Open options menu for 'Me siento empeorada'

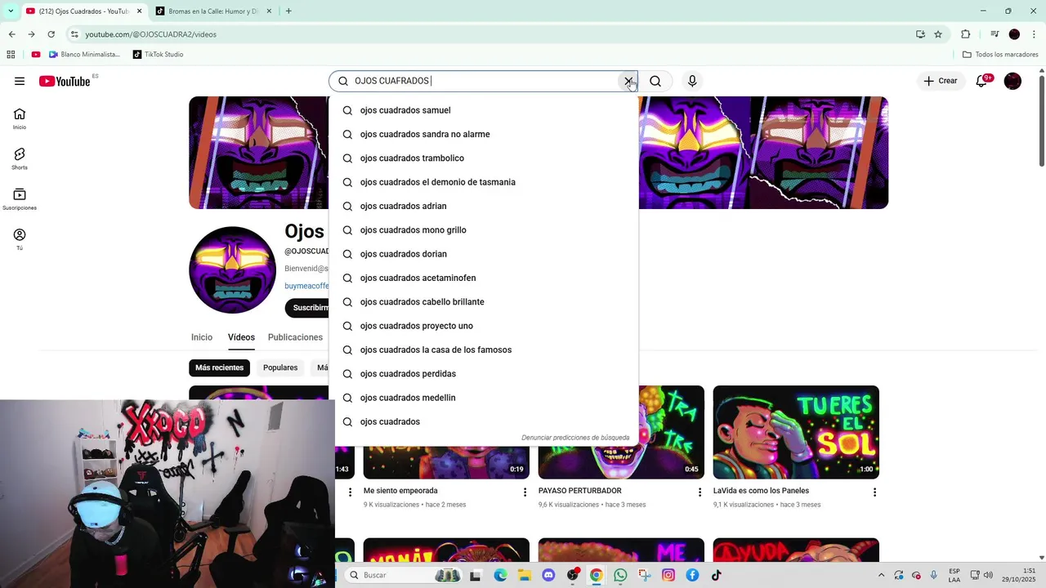(x=525, y=492)
